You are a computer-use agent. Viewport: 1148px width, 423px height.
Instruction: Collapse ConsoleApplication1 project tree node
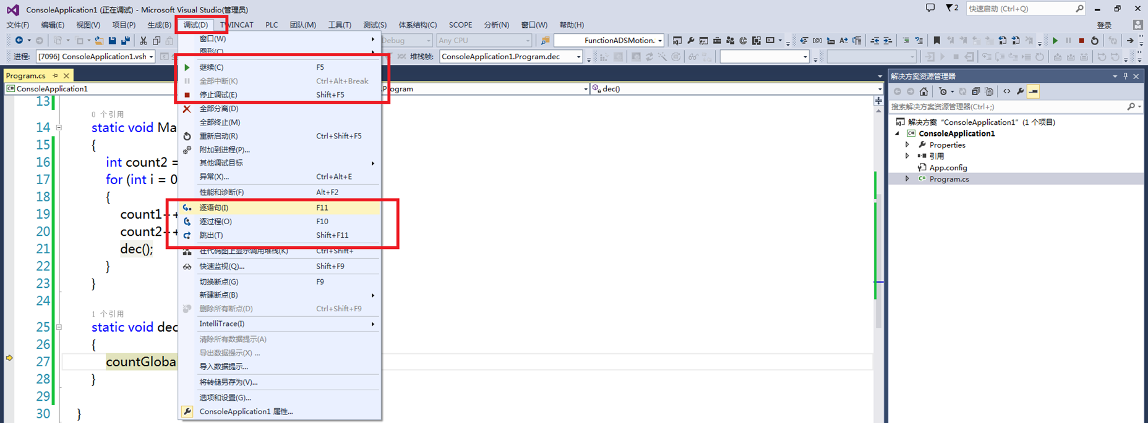[897, 133]
